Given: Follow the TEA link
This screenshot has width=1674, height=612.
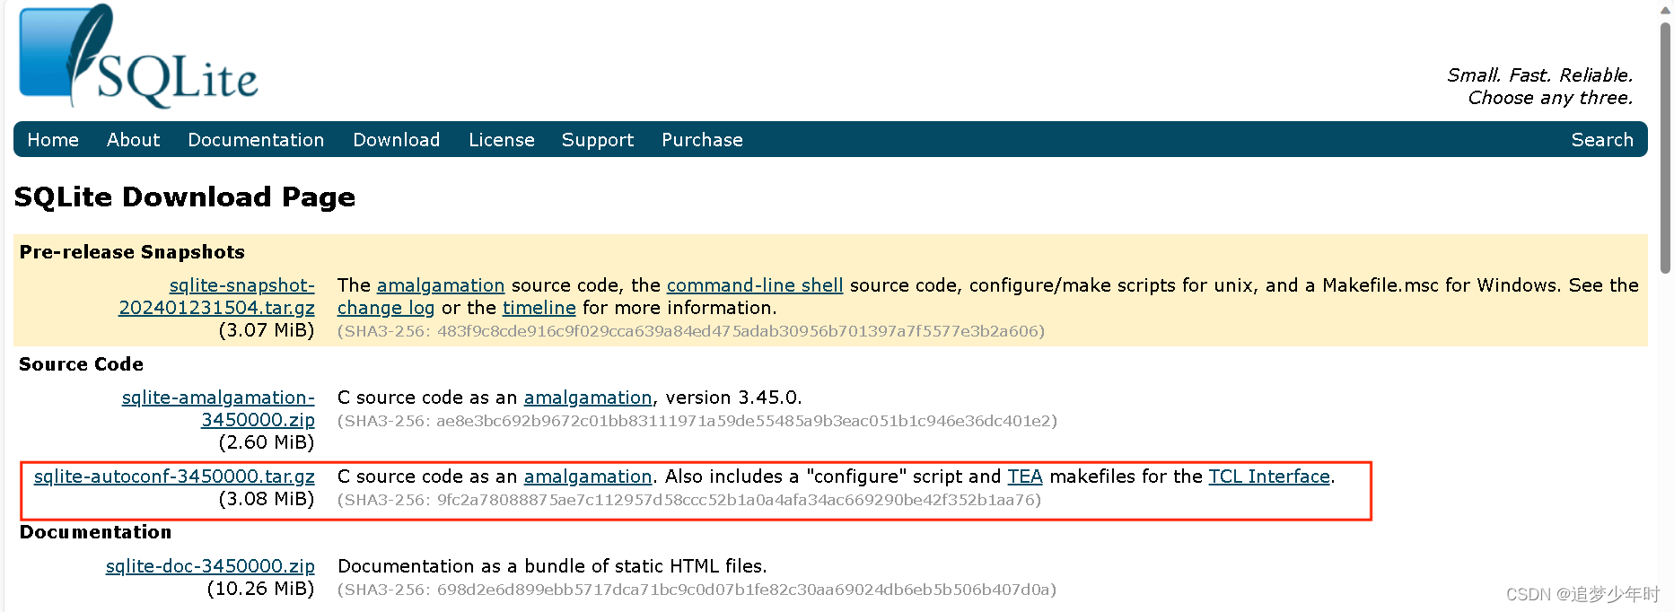Looking at the screenshot, I should [x=1025, y=476].
